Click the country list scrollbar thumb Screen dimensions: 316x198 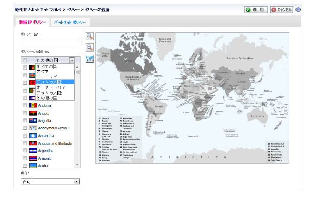tap(77, 72)
